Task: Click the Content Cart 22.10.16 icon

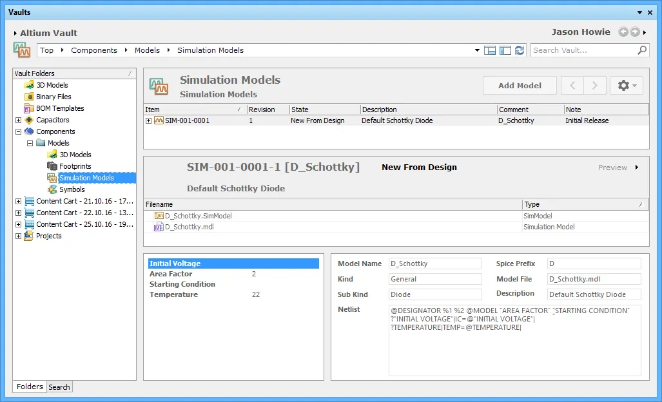Action: coord(29,213)
